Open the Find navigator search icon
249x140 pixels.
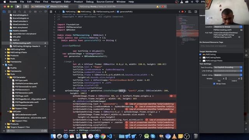20,12
